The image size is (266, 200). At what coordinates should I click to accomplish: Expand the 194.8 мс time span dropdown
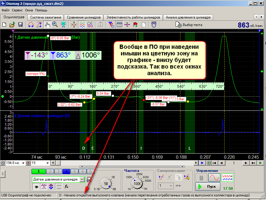coord(23,163)
